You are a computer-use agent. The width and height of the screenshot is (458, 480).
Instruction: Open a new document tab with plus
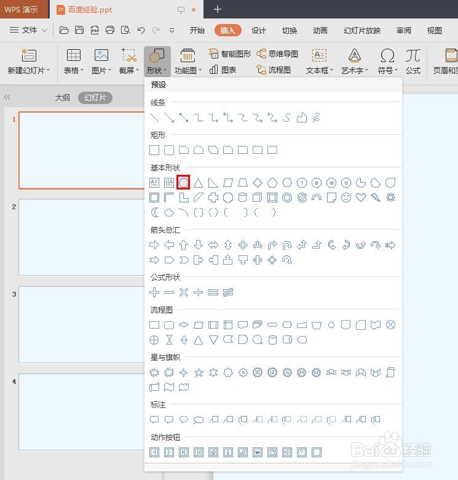pos(218,9)
